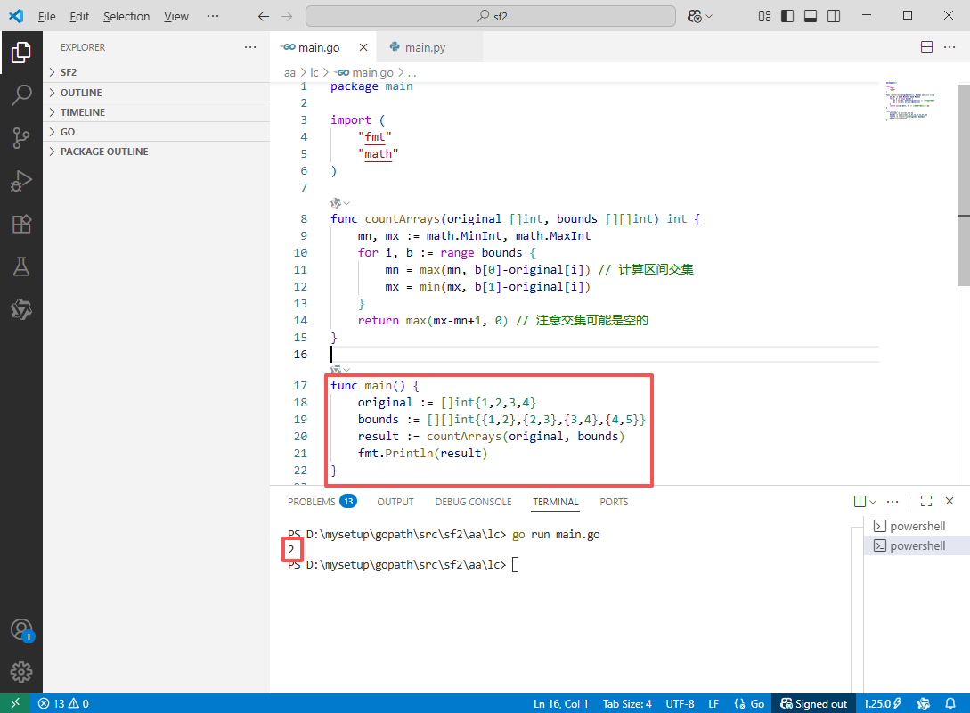
Task: Open the Manage gear menu
Action: [x=21, y=671]
